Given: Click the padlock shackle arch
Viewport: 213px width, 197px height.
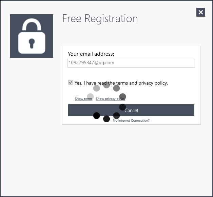Looking at the screenshot, I should coord(32,24).
